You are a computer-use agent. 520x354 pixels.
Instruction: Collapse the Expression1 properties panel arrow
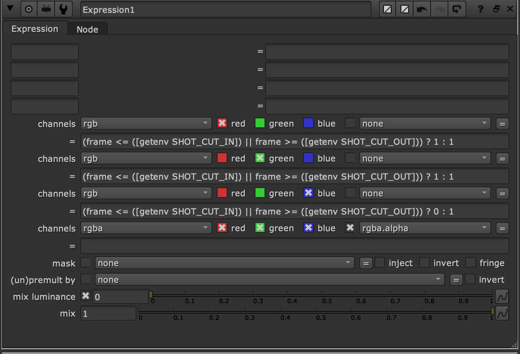coord(10,9)
